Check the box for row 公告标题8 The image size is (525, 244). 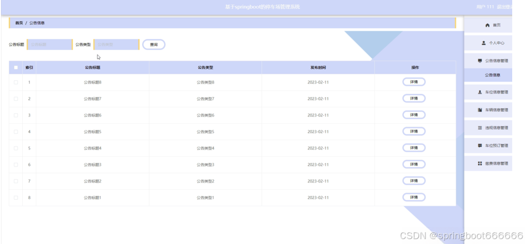(x=16, y=82)
